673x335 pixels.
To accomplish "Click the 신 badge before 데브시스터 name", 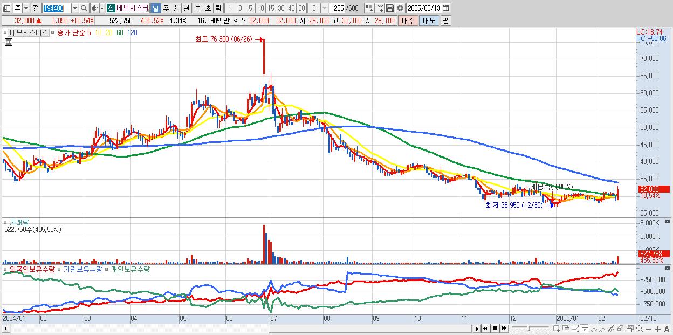I will pyautogui.click(x=110, y=8).
